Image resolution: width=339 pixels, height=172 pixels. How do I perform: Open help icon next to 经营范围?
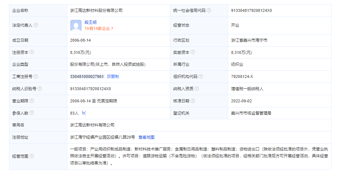32,156
